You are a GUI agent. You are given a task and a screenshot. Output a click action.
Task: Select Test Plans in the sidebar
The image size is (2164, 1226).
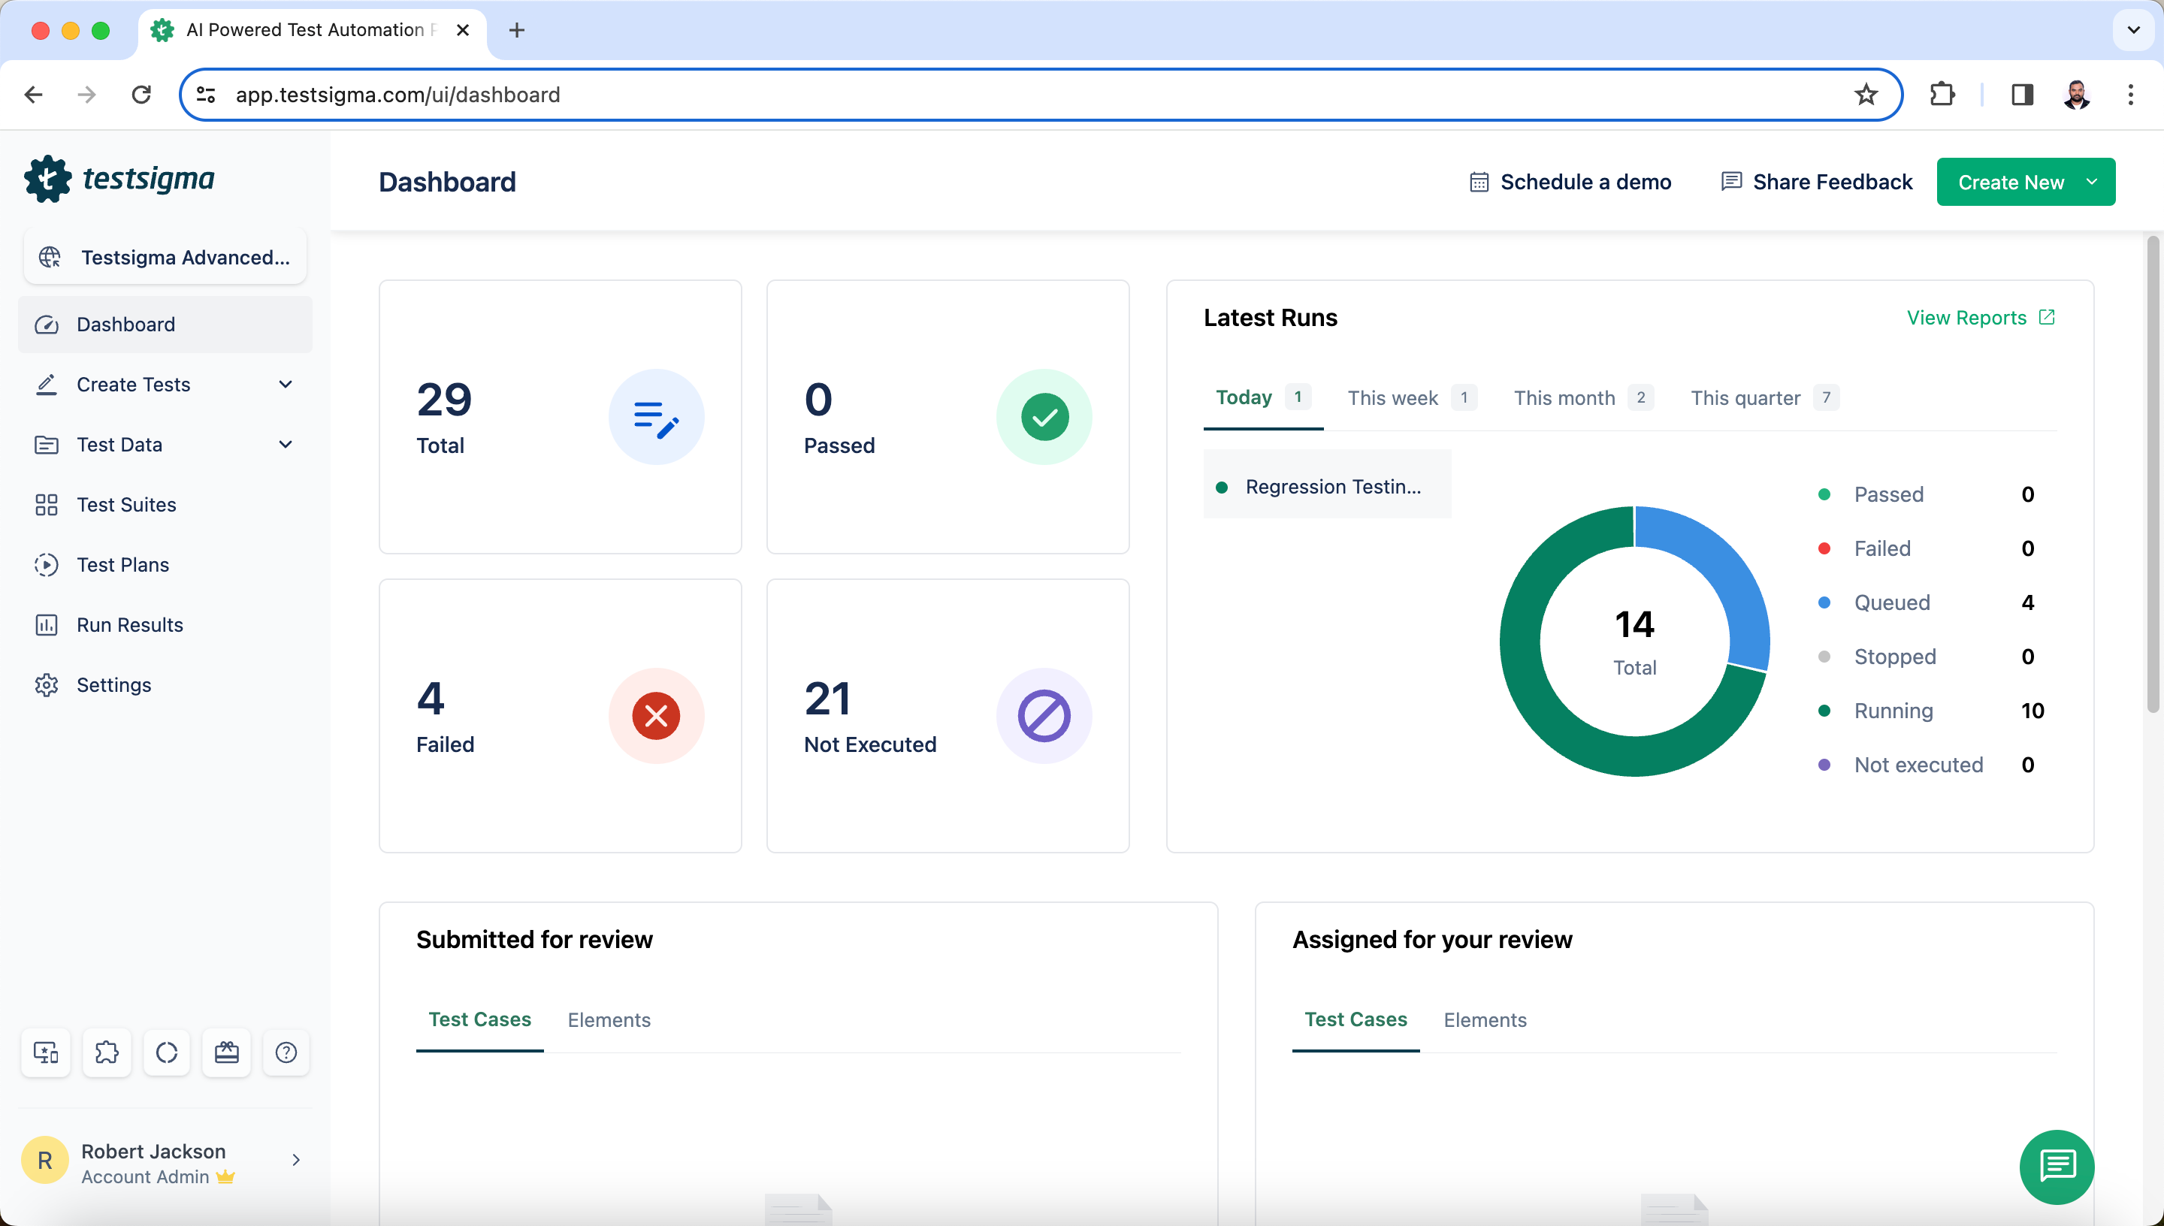tap(123, 564)
